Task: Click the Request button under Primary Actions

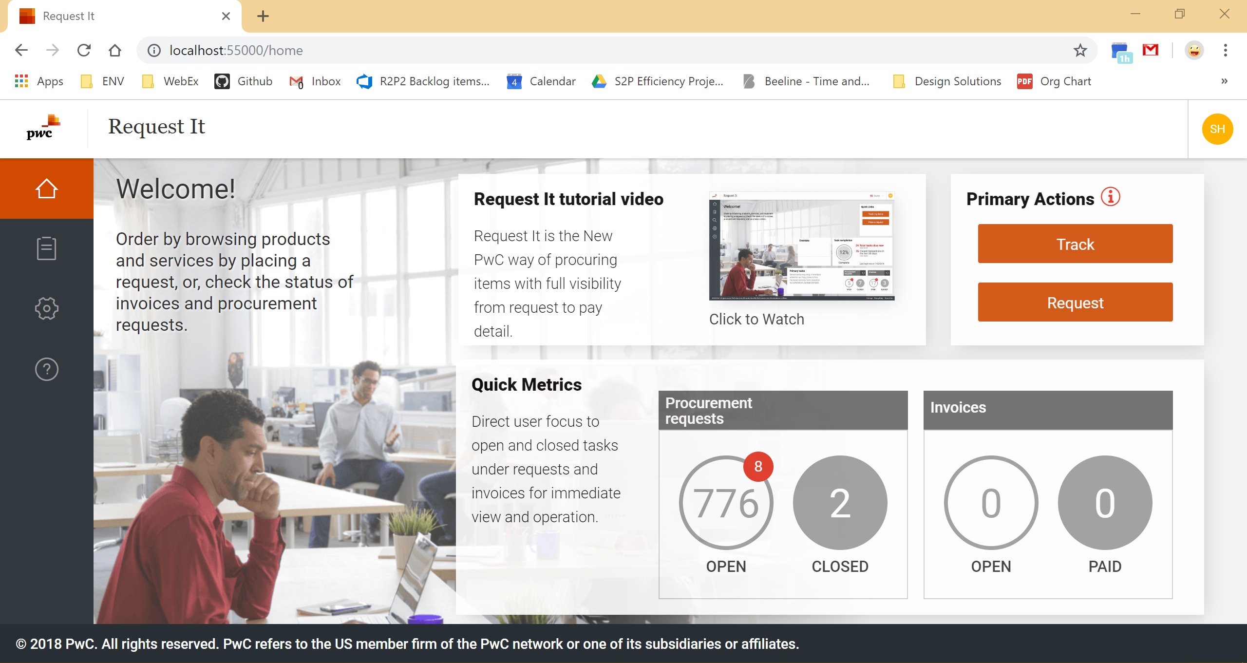Action: click(x=1075, y=302)
